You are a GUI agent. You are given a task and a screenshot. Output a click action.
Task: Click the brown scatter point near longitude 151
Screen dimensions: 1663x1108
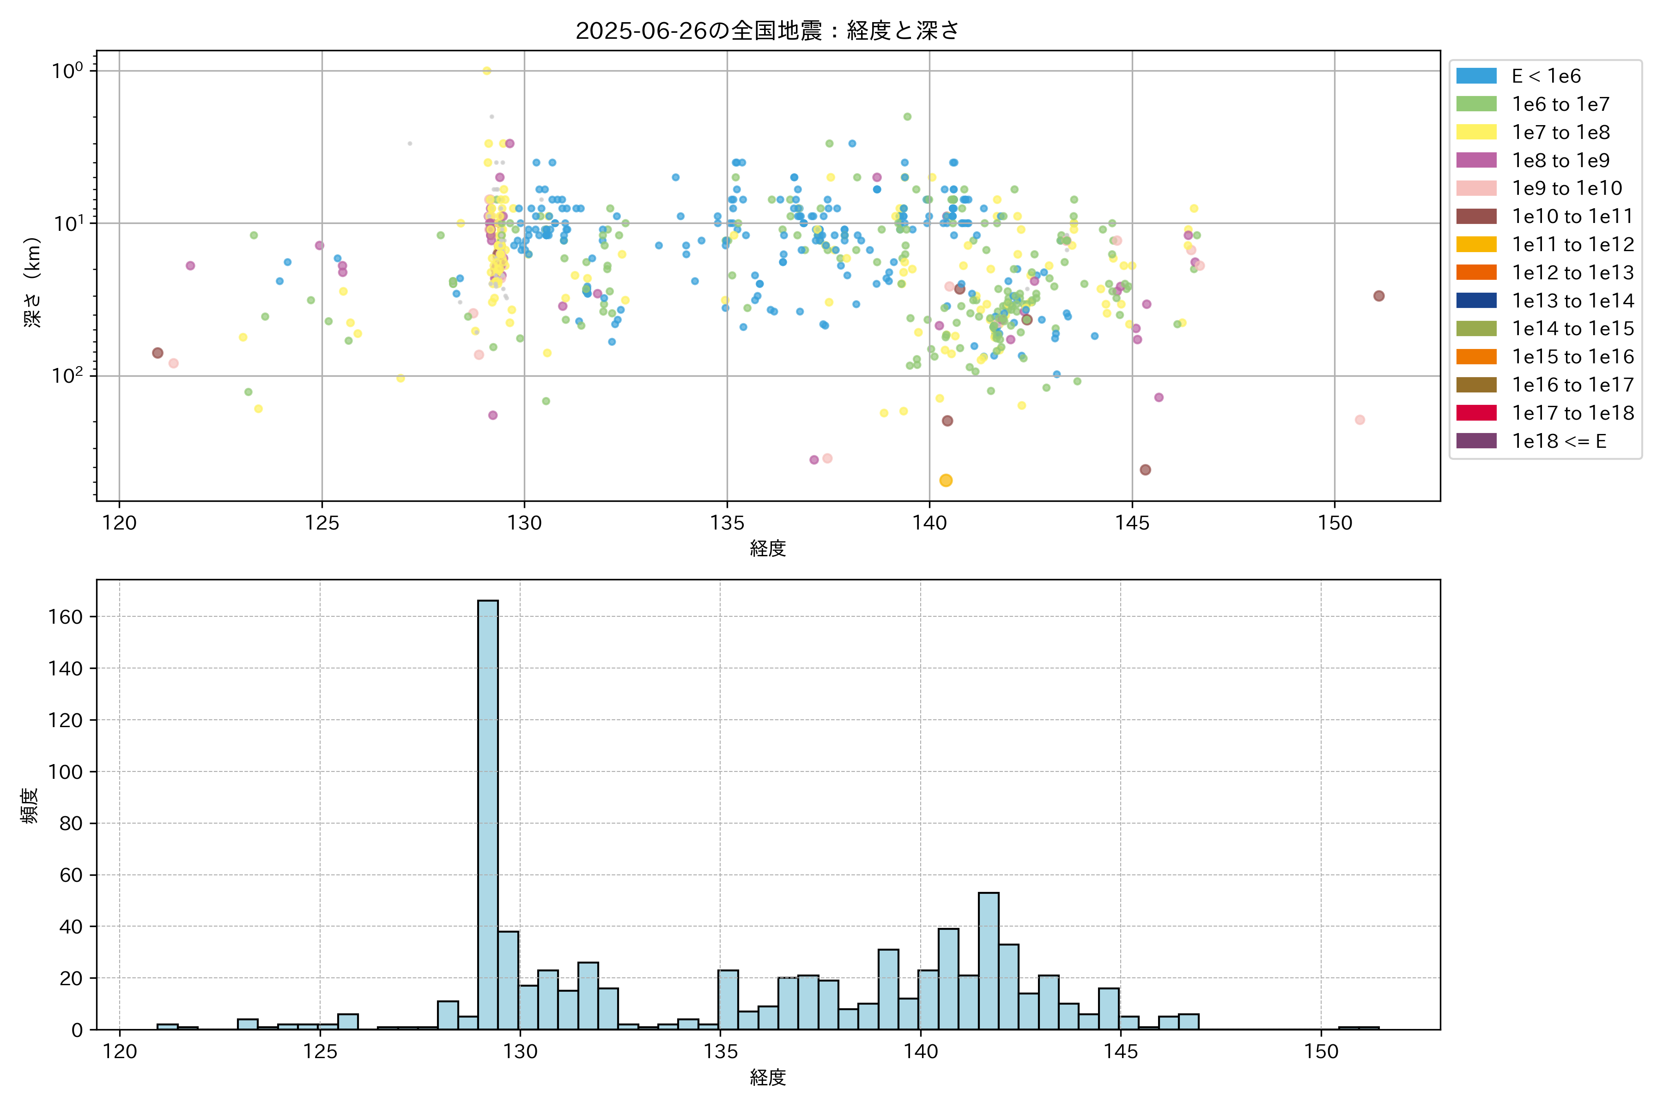coord(1379,296)
